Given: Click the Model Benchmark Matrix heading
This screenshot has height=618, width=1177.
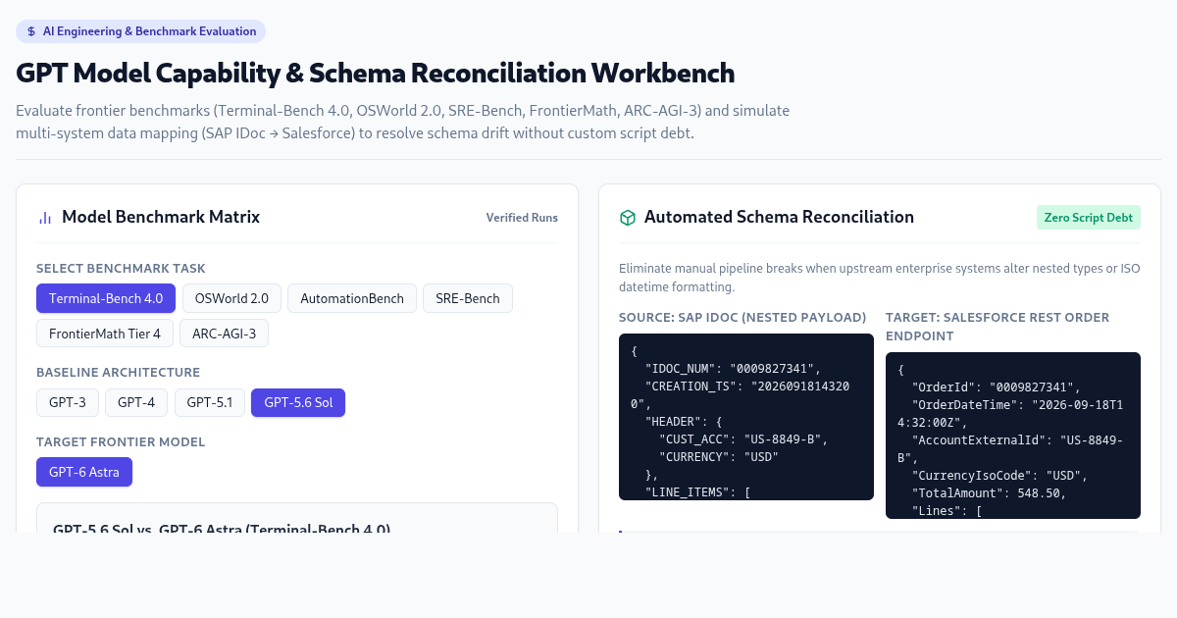Looking at the screenshot, I should (x=161, y=217).
